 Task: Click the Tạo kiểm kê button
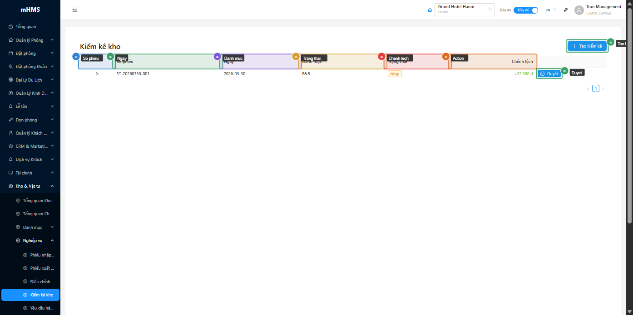[587, 46]
